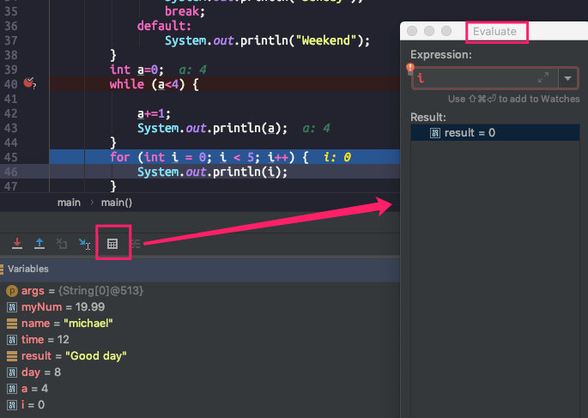The width and height of the screenshot is (588, 418).
Task: Click the Evaluate window title
Action: coord(494,32)
